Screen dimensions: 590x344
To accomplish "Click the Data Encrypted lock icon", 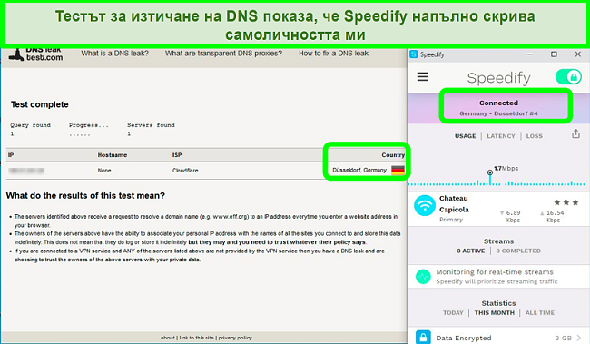I will pyautogui.click(x=423, y=338).
